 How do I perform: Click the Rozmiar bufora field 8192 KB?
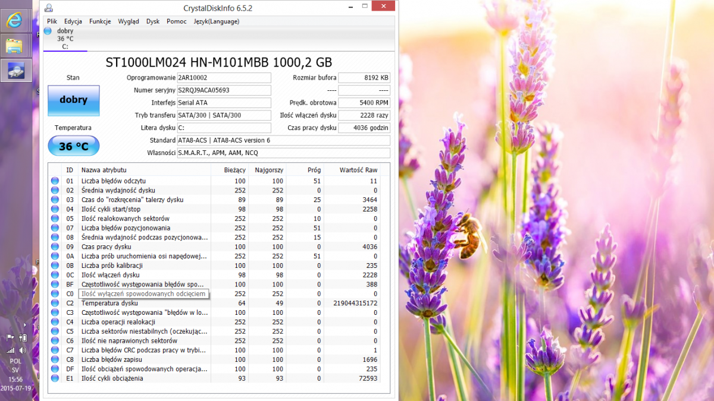click(364, 78)
